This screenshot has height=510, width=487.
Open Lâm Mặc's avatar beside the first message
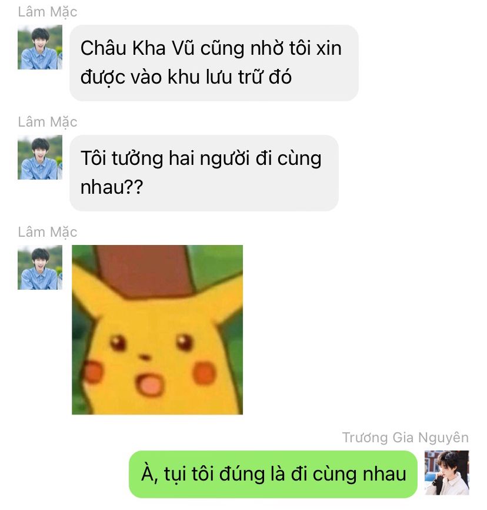tap(40, 47)
